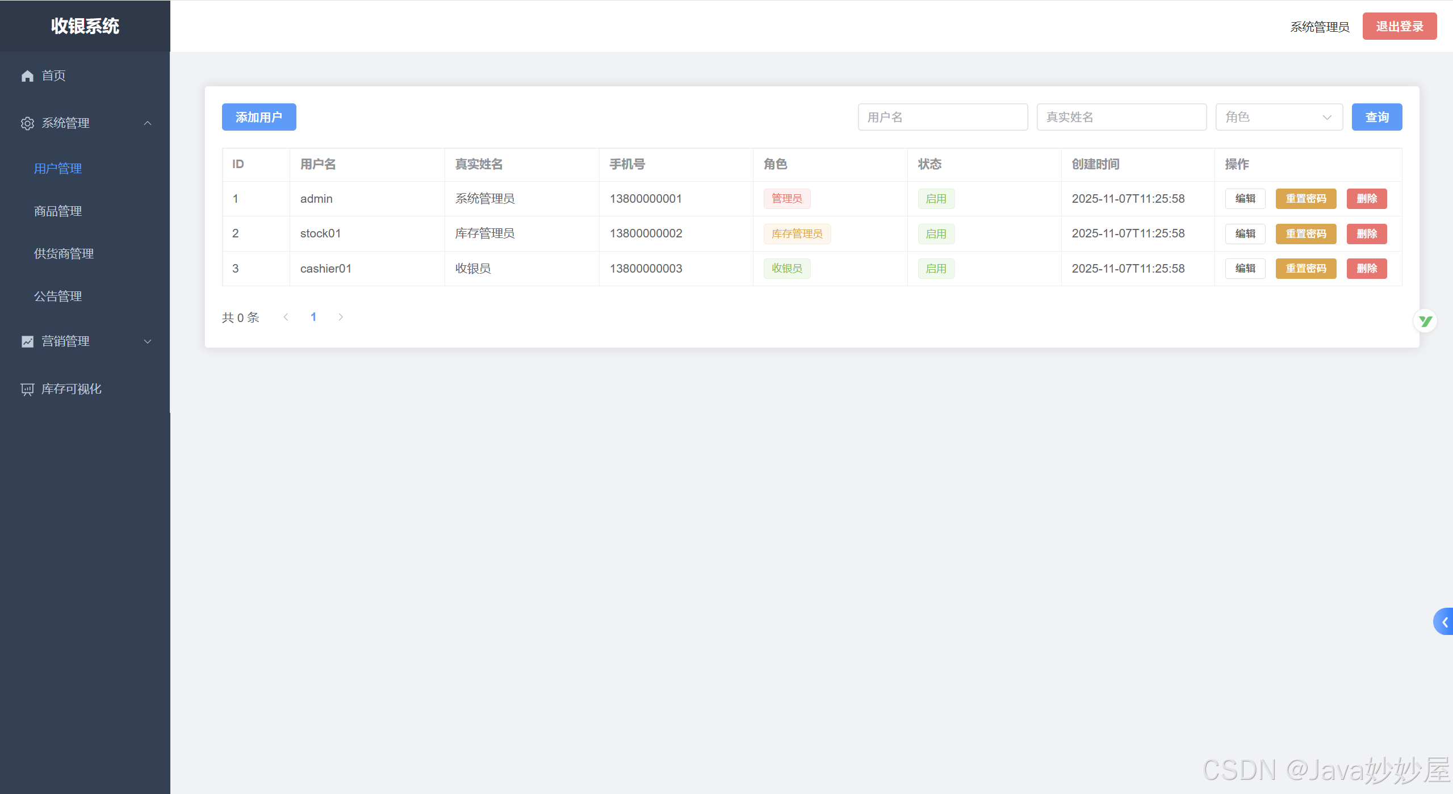Focus the 用户名 search input field
The image size is (1453, 794).
click(943, 117)
